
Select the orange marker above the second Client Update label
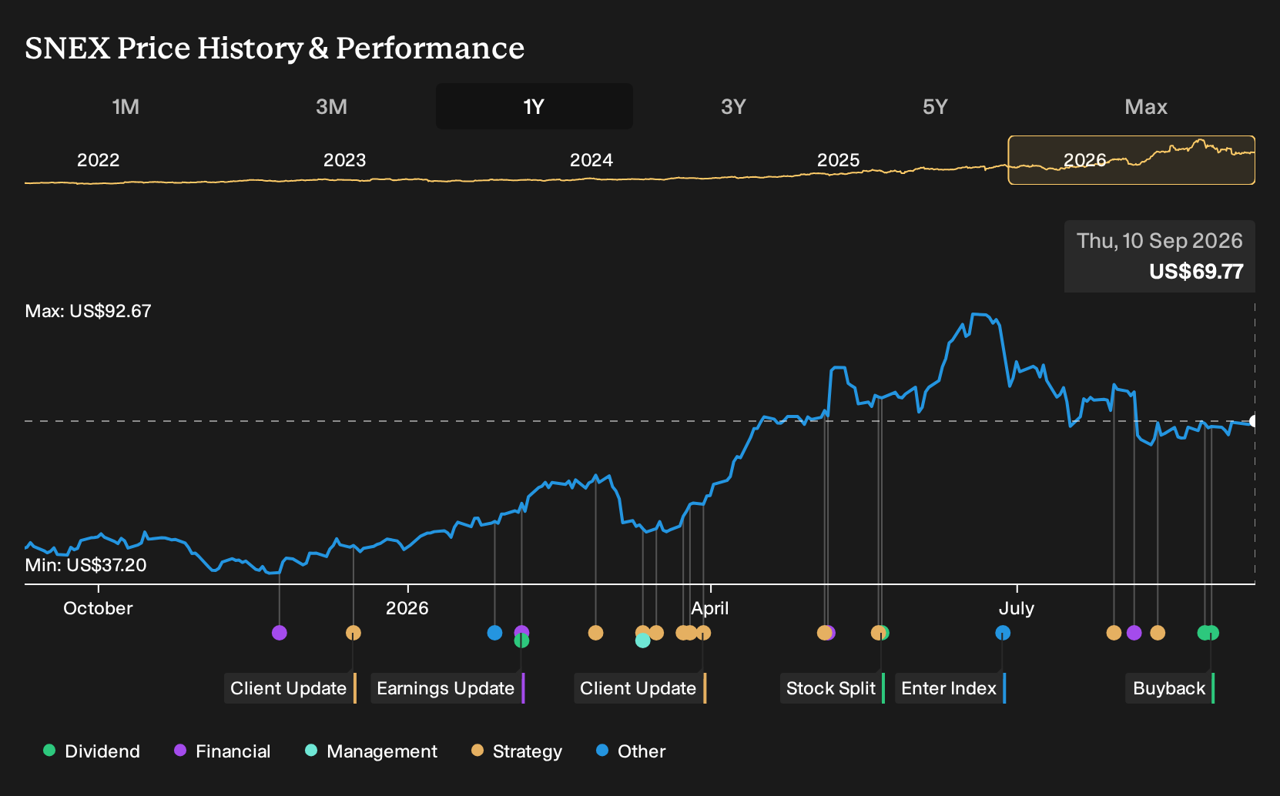pyautogui.click(x=703, y=633)
